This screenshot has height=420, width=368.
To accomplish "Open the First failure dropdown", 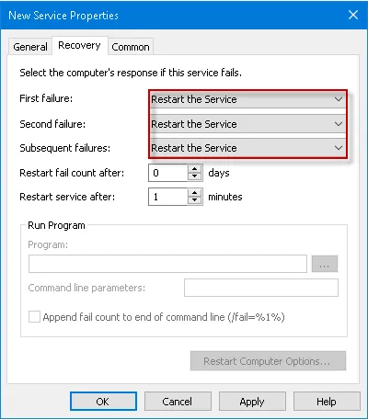I will (x=247, y=99).
